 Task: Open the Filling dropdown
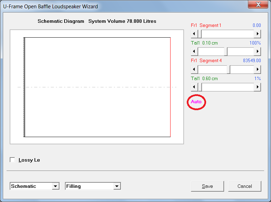[117, 186]
